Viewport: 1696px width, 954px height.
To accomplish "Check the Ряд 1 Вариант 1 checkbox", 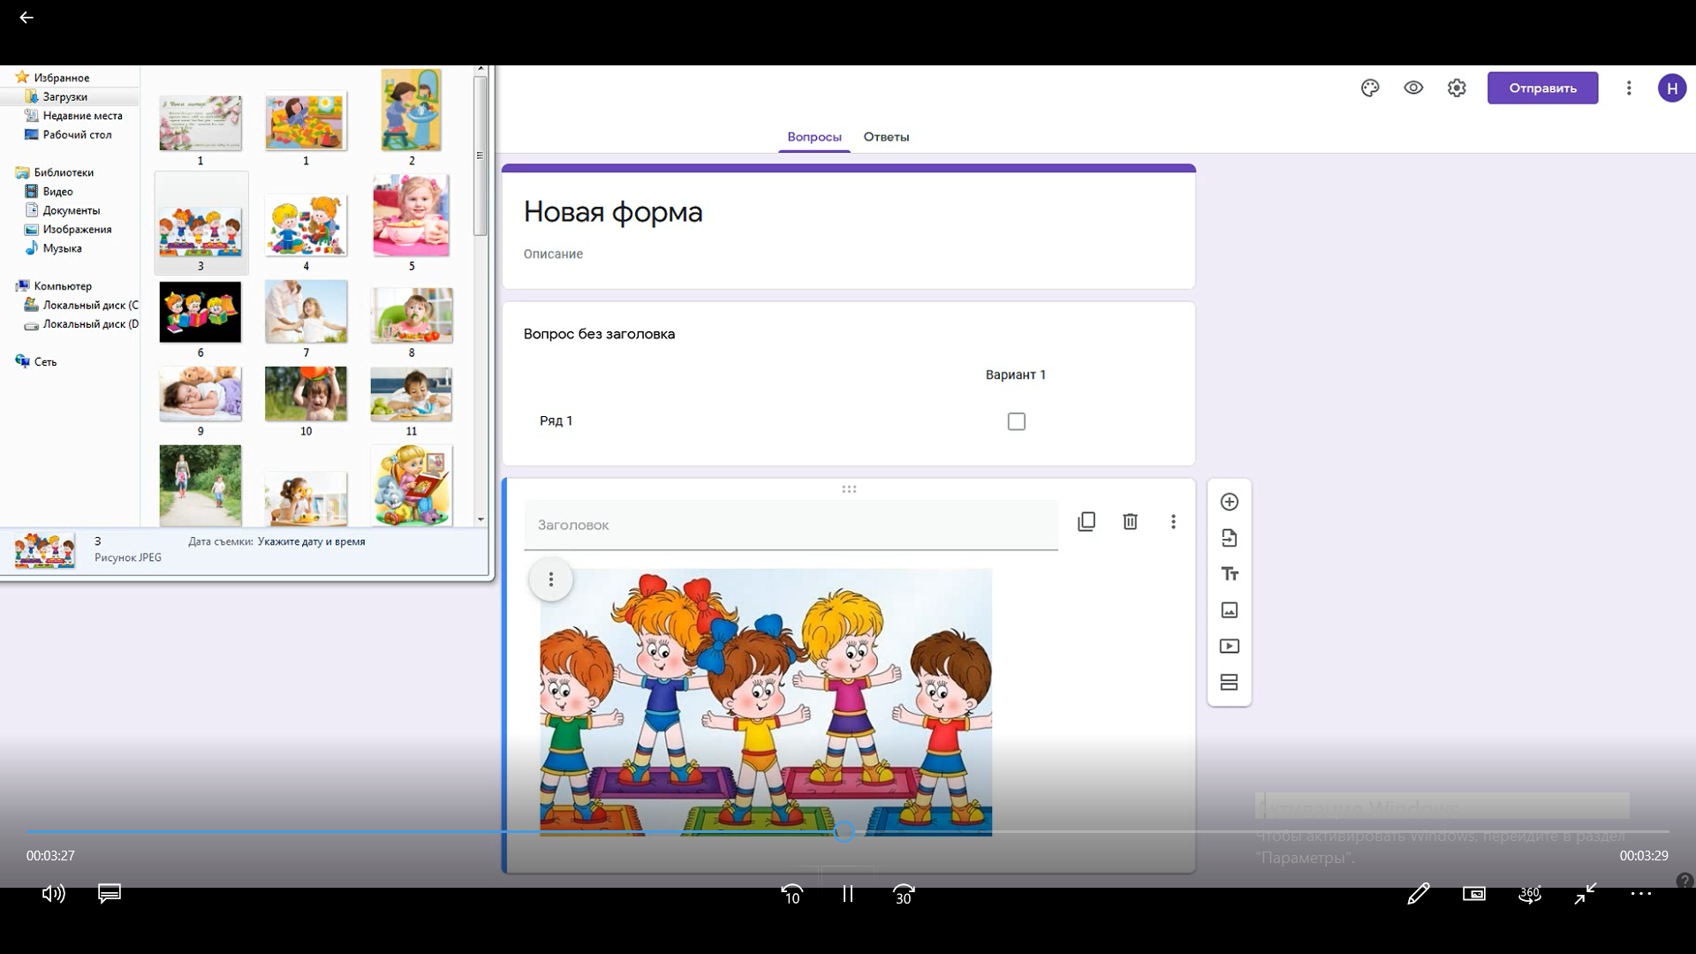I will click(x=1016, y=421).
